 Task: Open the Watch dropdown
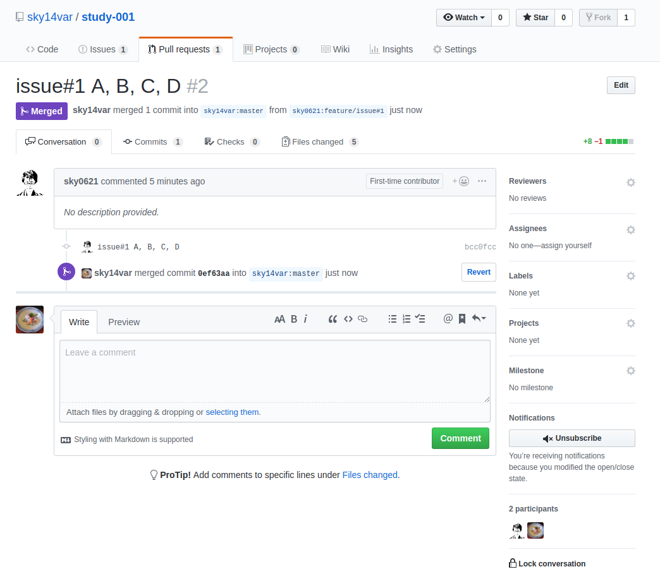tap(464, 18)
